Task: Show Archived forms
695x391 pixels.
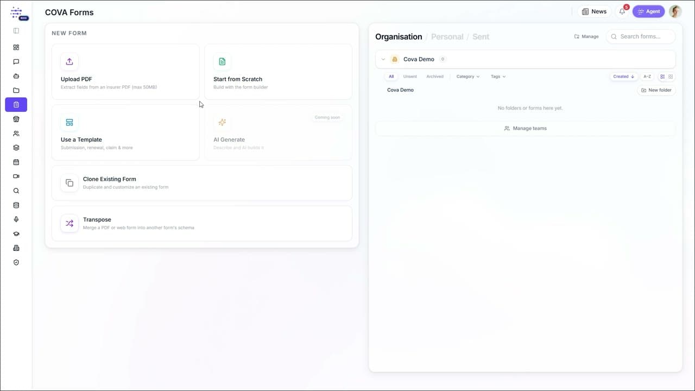Action: click(435, 77)
